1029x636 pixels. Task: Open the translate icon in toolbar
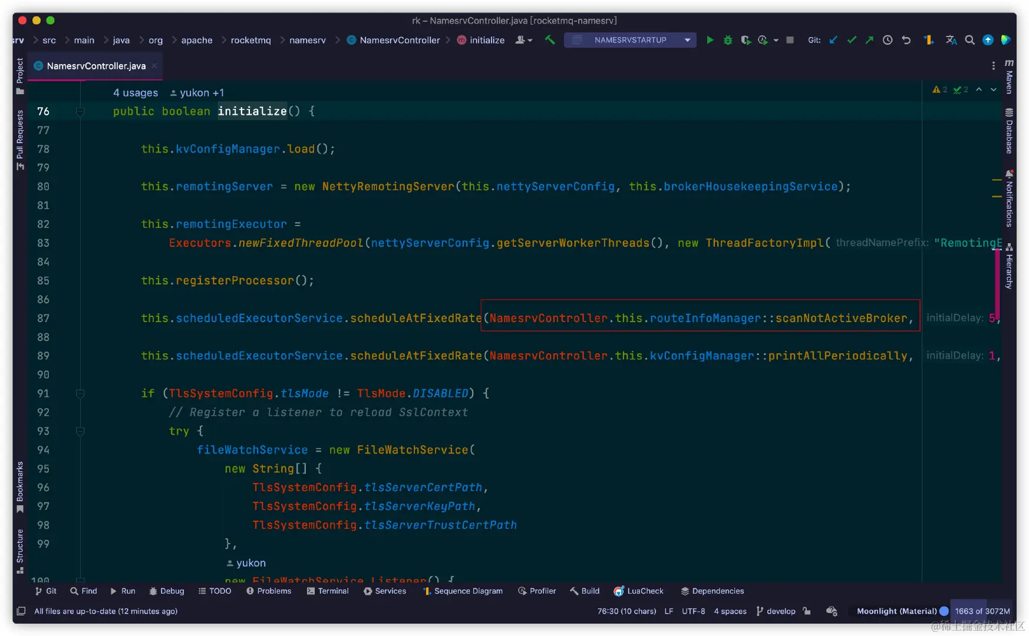coord(951,40)
